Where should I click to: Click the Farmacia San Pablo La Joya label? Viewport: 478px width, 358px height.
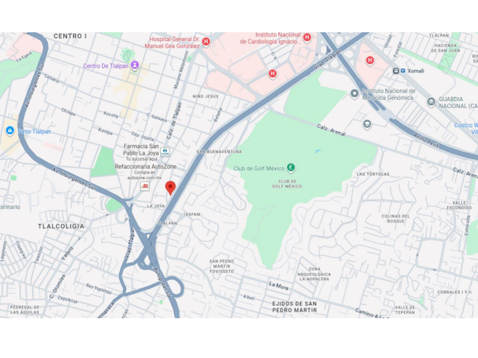coord(141,149)
